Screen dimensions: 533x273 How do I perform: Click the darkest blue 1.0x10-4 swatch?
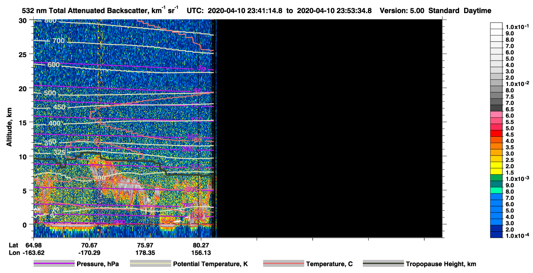click(x=497, y=235)
